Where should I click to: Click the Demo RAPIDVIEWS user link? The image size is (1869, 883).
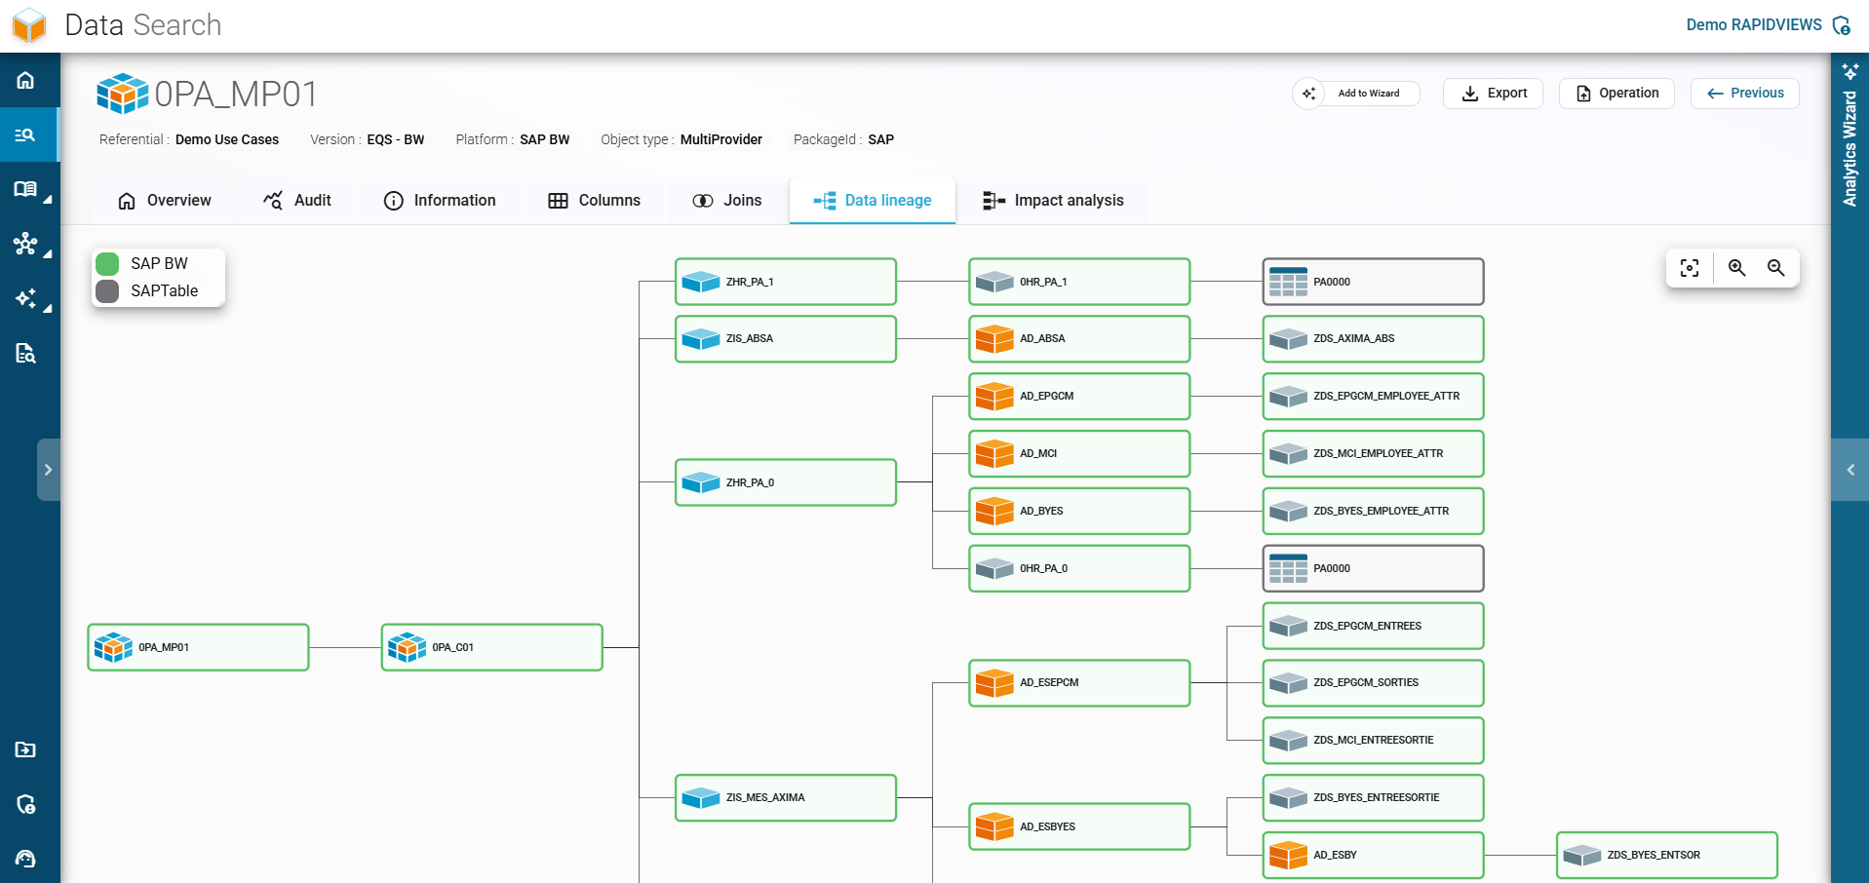tap(1754, 25)
